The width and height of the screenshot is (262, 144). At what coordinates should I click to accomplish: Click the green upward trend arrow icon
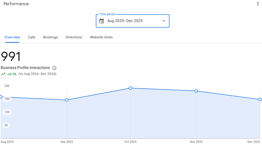tap(3, 74)
